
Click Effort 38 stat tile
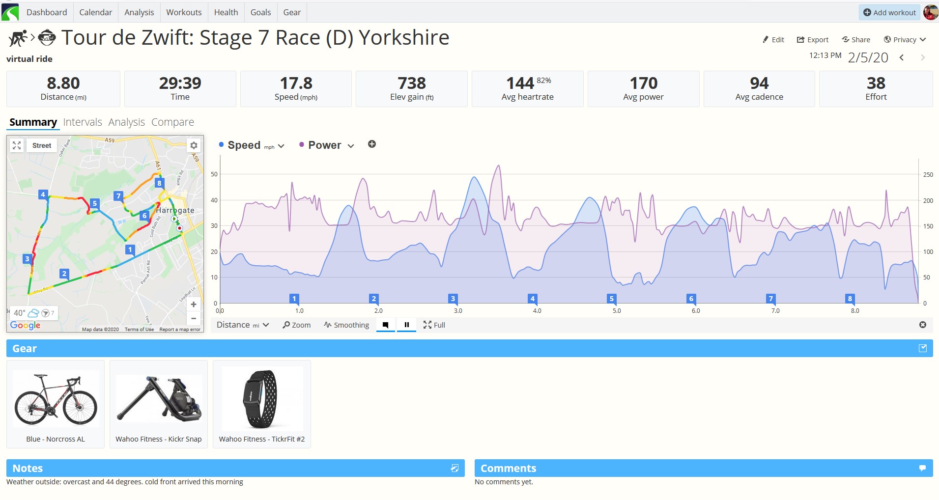876,89
